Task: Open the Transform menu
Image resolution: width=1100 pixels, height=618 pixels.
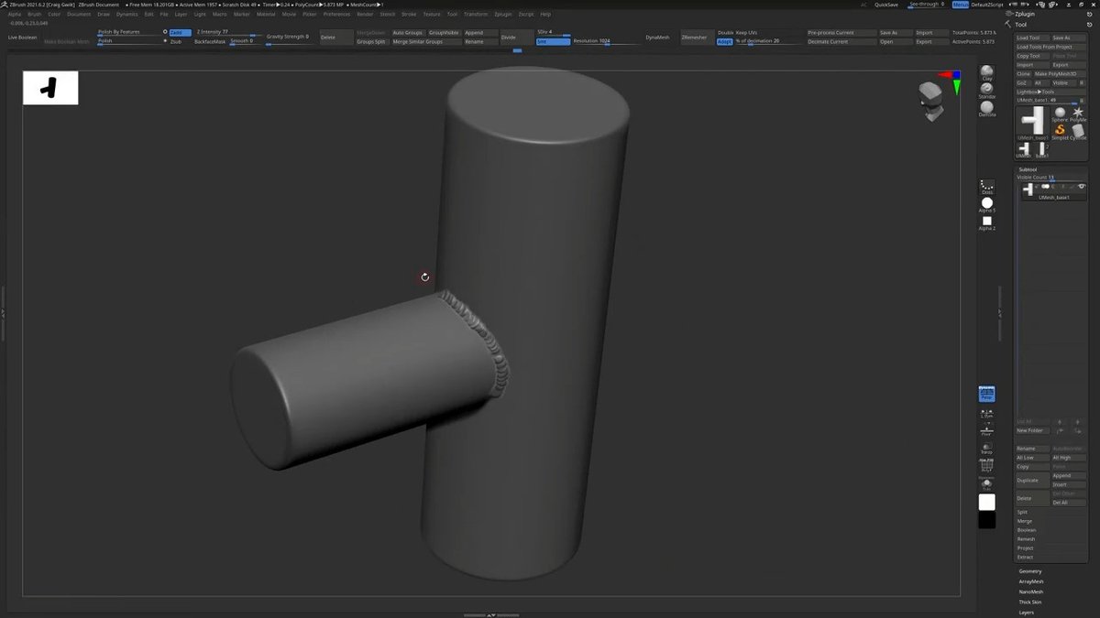Action: point(476,15)
